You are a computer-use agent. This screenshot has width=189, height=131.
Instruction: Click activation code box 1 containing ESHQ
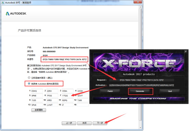click(x=37, y=91)
